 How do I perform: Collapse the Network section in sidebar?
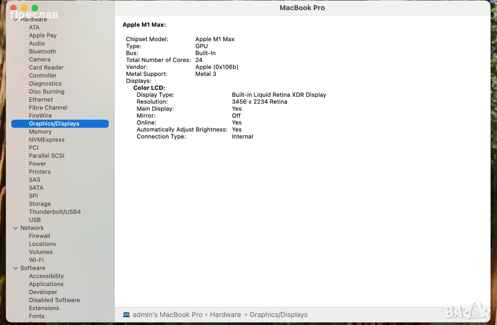pyautogui.click(x=16, y=228)
